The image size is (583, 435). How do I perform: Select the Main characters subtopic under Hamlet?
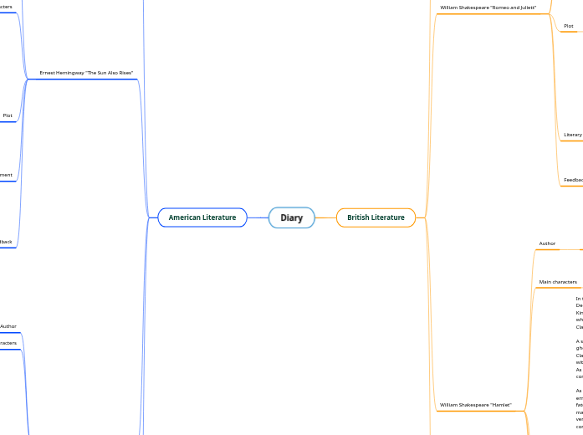[558, 282]
